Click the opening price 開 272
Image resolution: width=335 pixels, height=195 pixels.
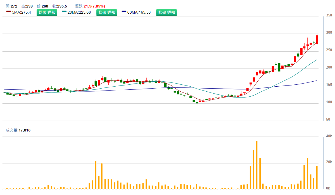pos(11,6)
